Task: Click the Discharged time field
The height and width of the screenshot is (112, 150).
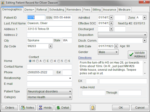Action: point(120,29)
